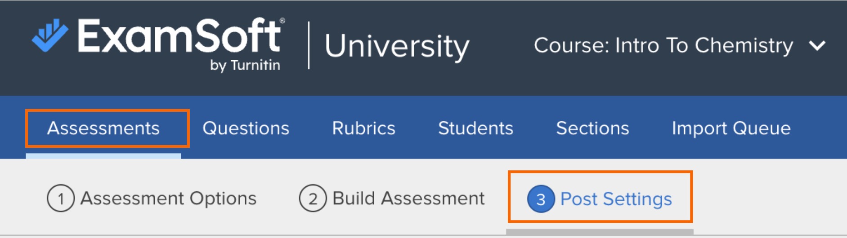The width and height of the screenshot is (847, 238).
Task: Go to the Rubrics tab
Action: click(363, 128)
